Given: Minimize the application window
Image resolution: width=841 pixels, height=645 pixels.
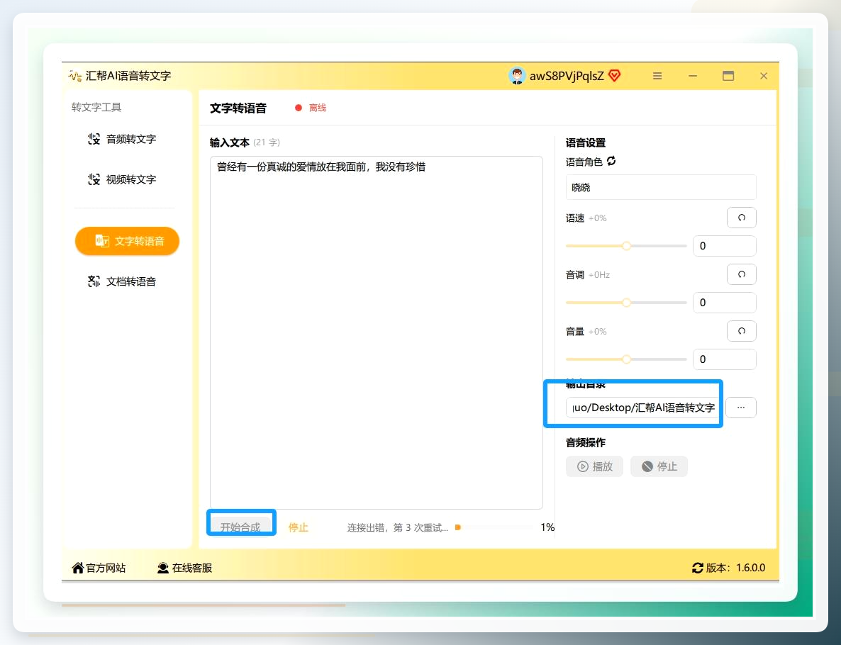Looking at the screenshot, I should point(693,76).
